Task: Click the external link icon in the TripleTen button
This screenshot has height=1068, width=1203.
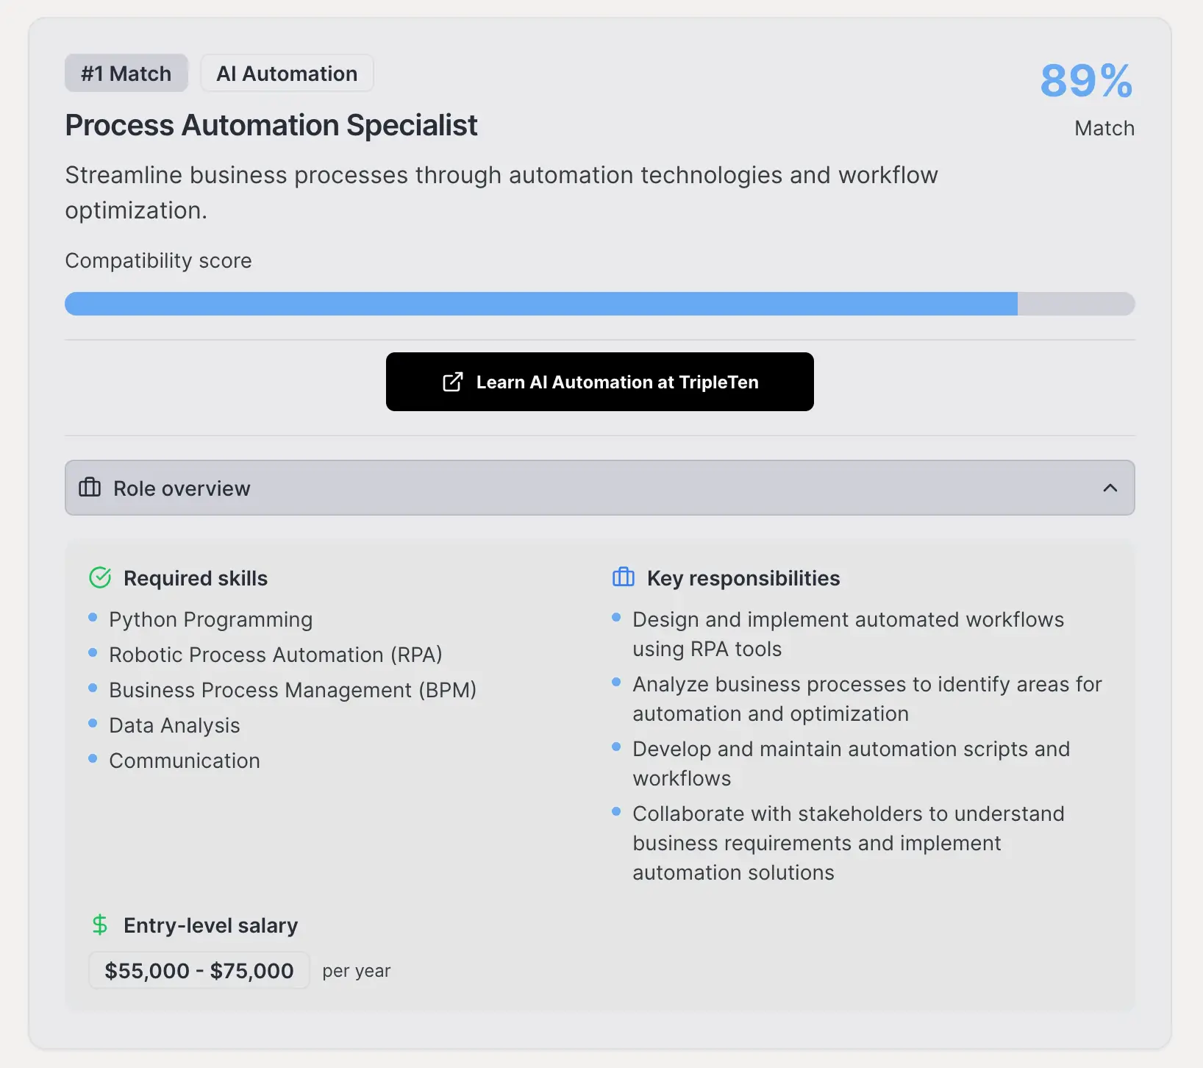Action: pos(453,382)
